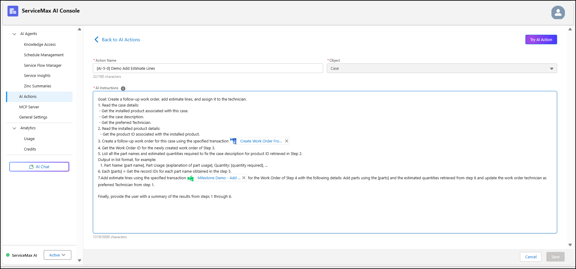Viewport: 576px width, 269px height.
Task: Click the Back to AI Actions link
Action: point(121,39)
